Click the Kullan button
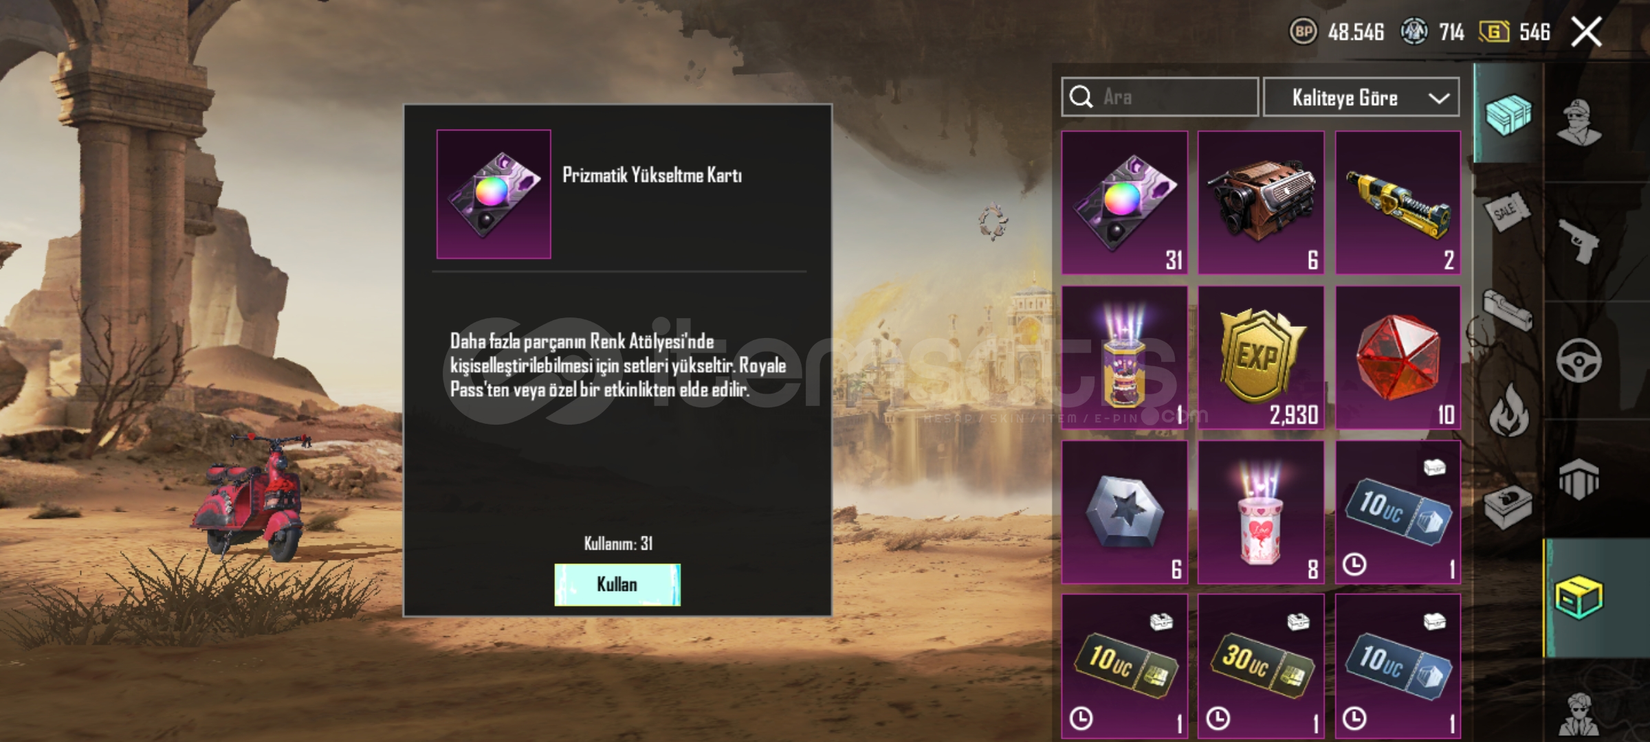1650x742 pixels. (617, 585)
